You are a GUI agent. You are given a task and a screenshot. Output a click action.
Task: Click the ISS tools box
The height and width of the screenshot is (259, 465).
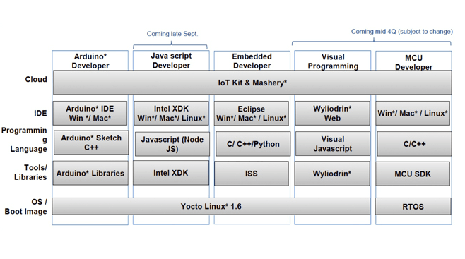(x=252, y=174)
